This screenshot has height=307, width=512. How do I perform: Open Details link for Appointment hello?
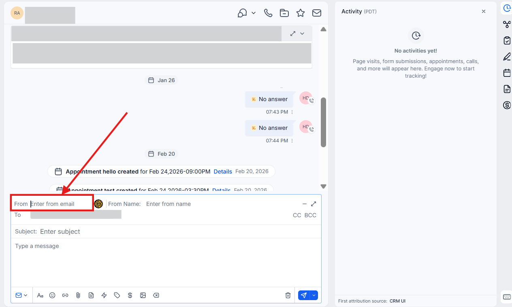(x=223, y=171)
